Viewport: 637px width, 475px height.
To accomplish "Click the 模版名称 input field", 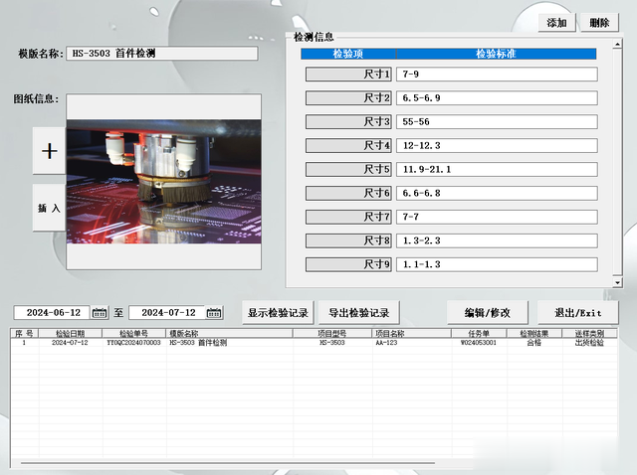I will coord(161,53).
